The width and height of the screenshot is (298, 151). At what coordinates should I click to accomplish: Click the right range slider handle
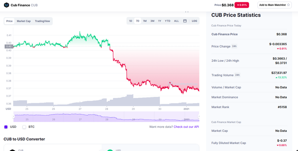199,116
